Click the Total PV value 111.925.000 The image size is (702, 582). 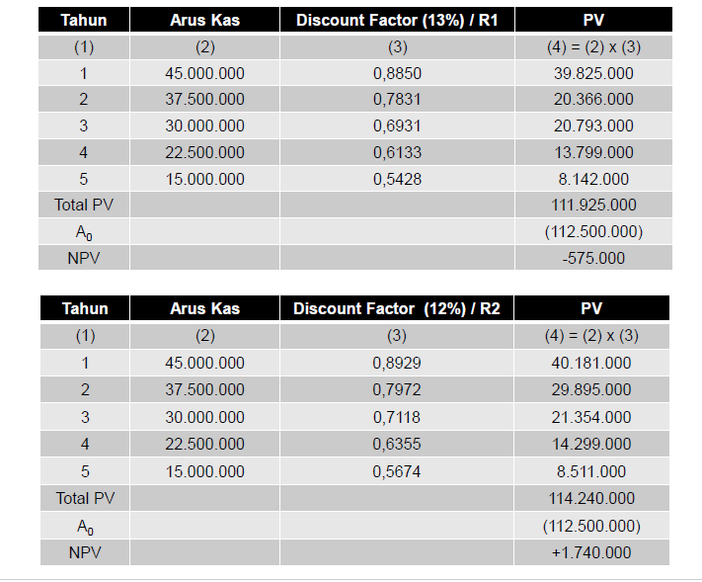(x=593, y=205)
